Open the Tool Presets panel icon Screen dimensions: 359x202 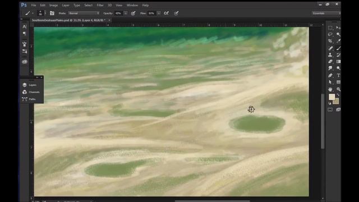[x=25, y=51]
